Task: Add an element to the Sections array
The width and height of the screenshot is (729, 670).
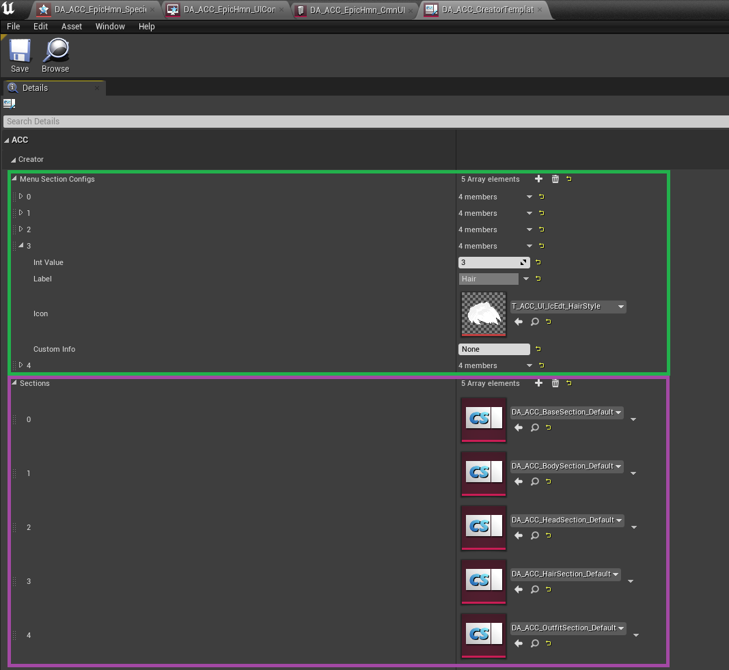Action: pos(538,383)
